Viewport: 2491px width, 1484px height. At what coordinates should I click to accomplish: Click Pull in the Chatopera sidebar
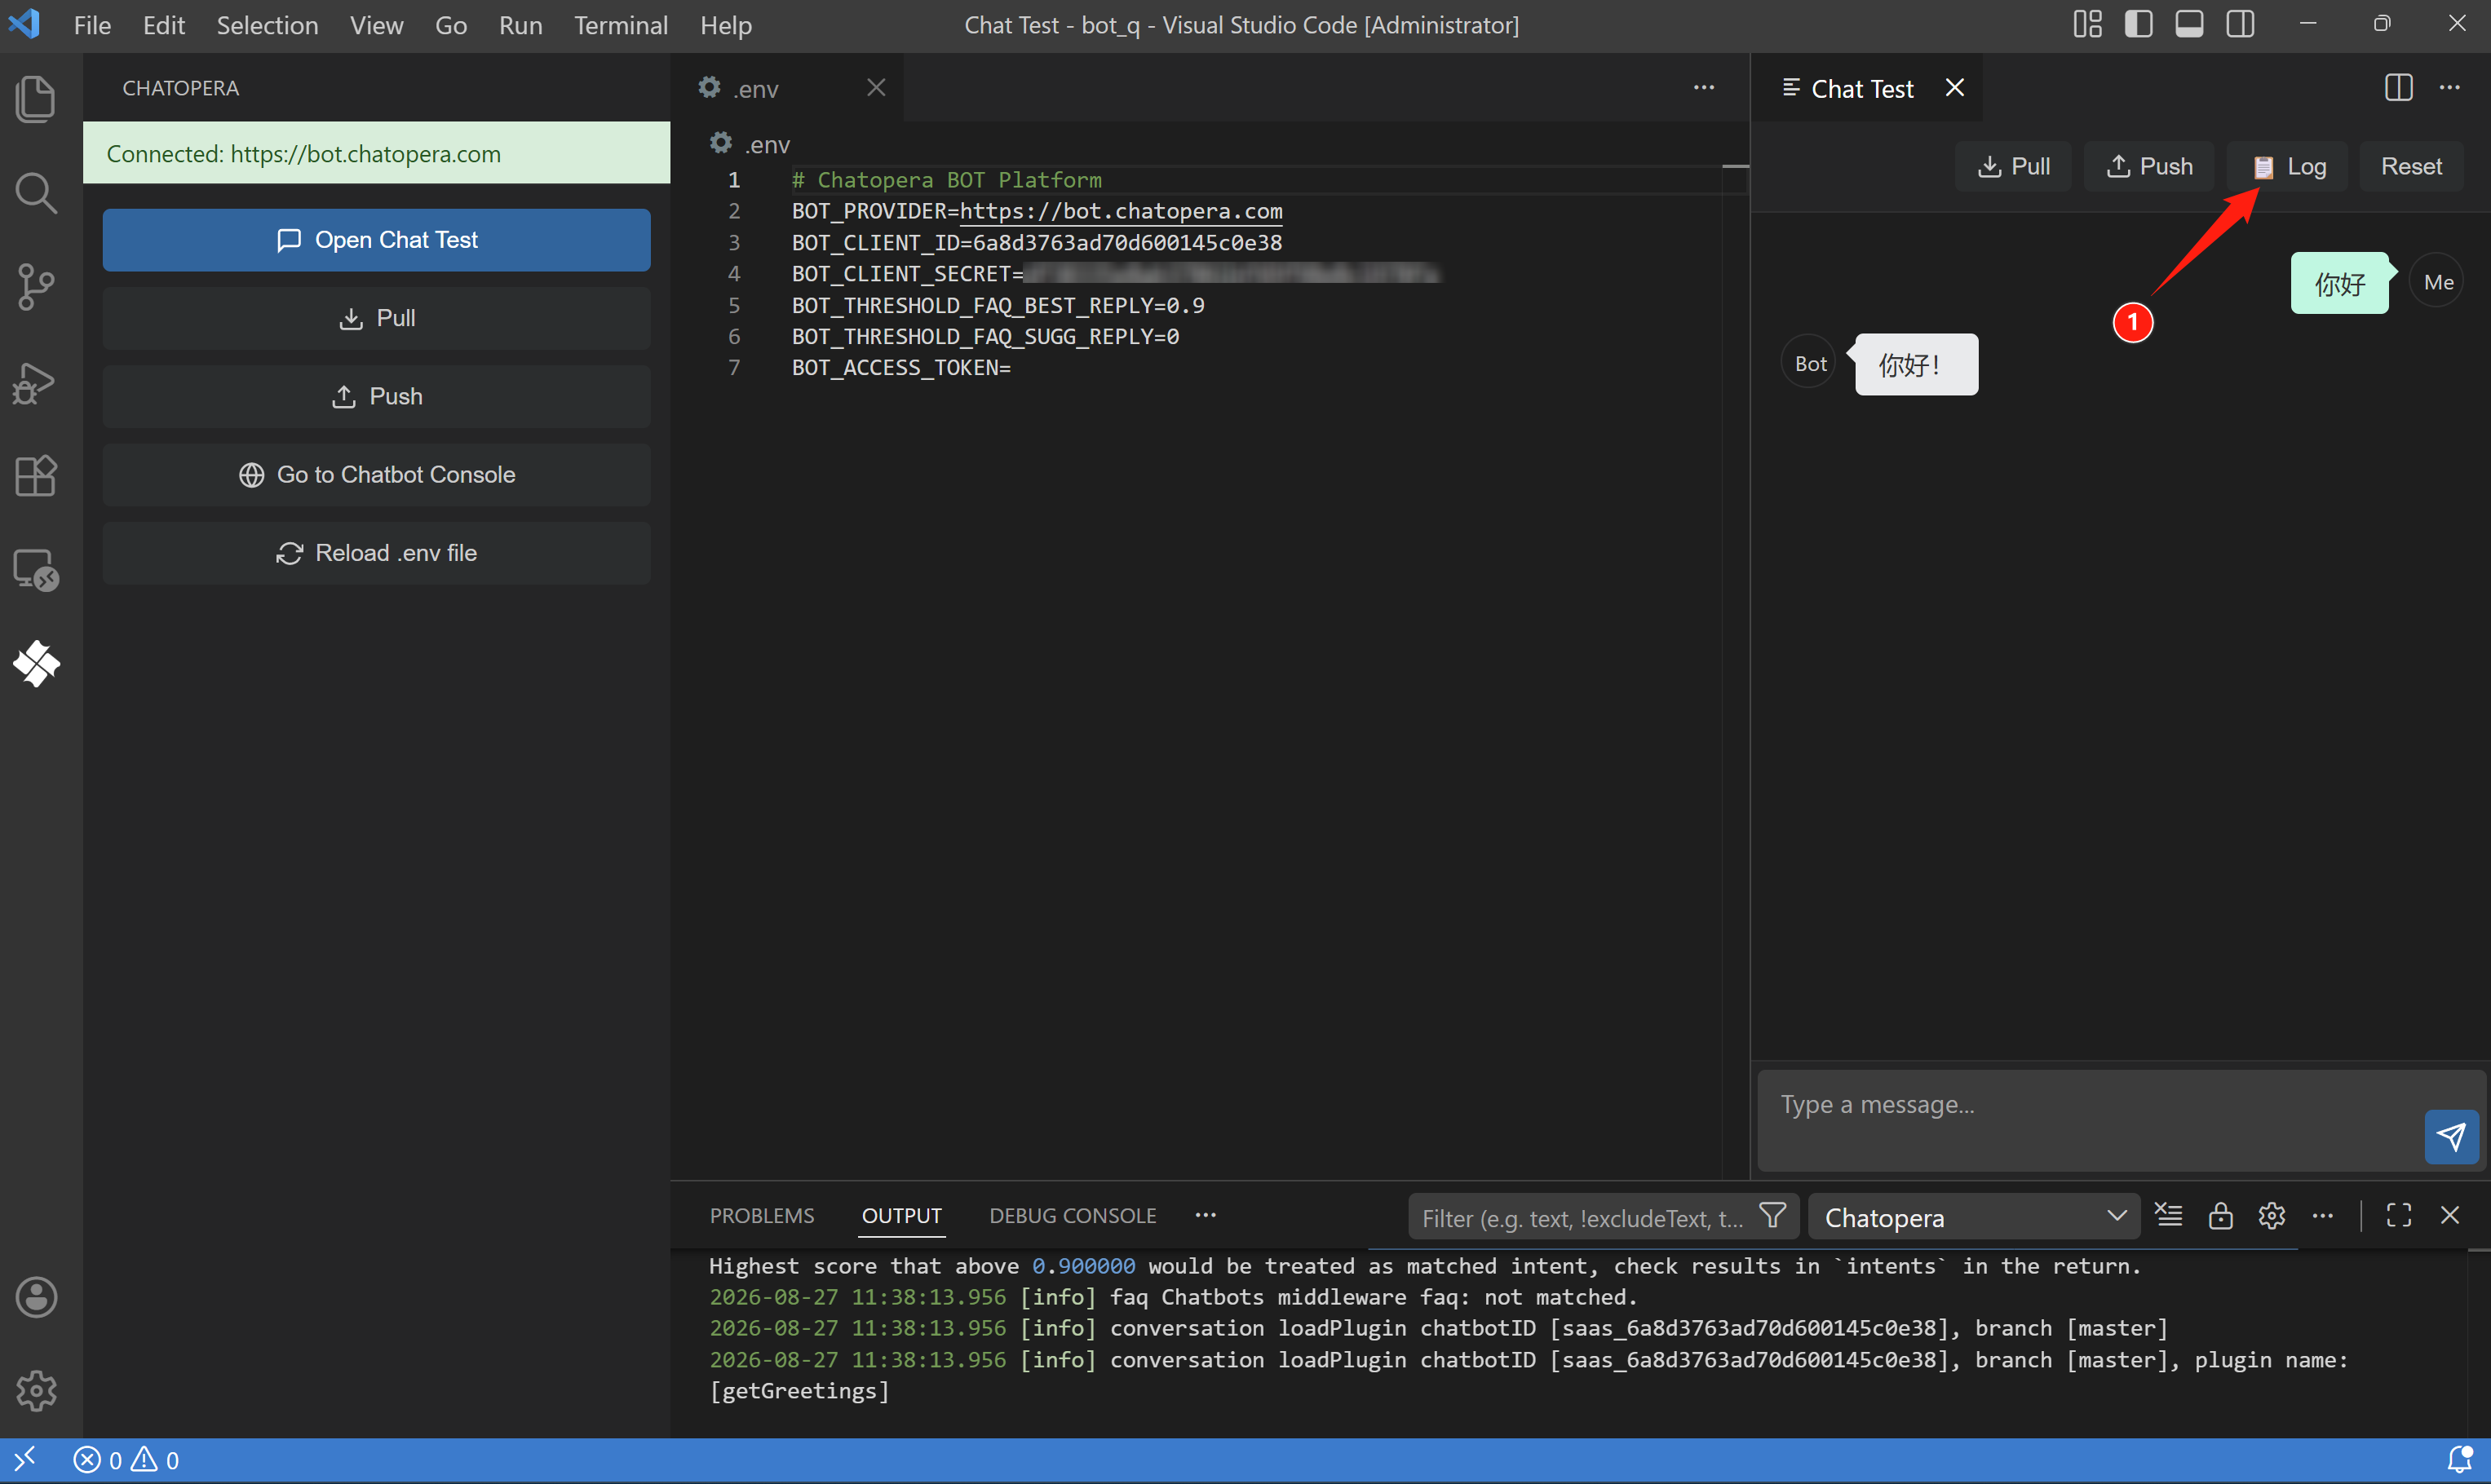376,318
